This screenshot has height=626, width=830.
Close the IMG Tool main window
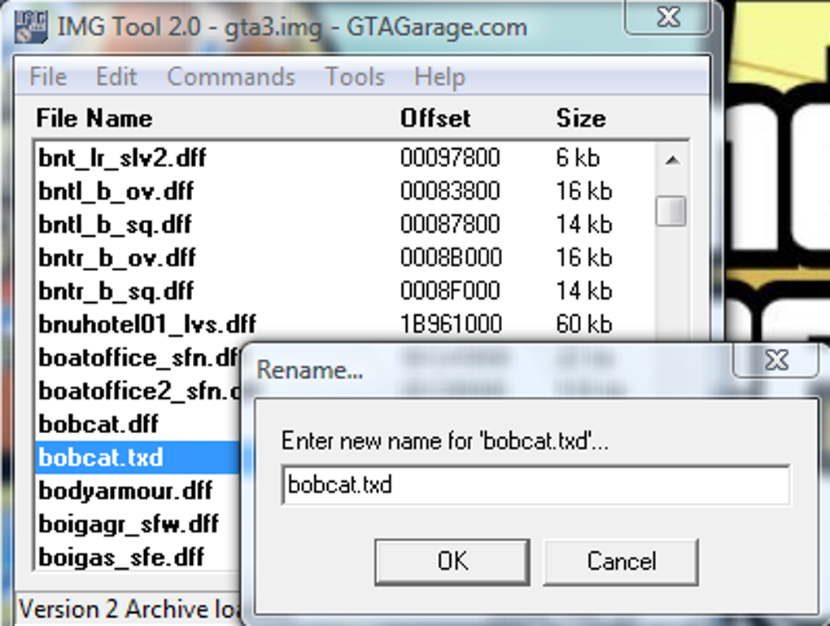[668, 17]
